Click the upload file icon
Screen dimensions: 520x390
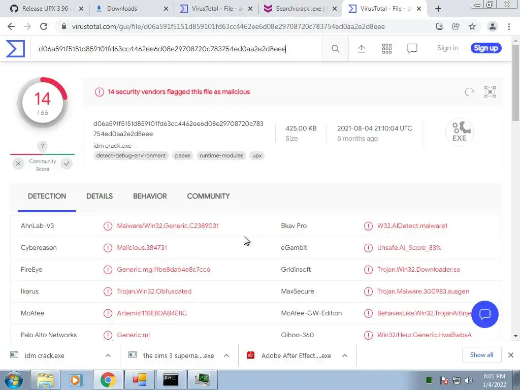pyautogui.click(x=362, y=49)
